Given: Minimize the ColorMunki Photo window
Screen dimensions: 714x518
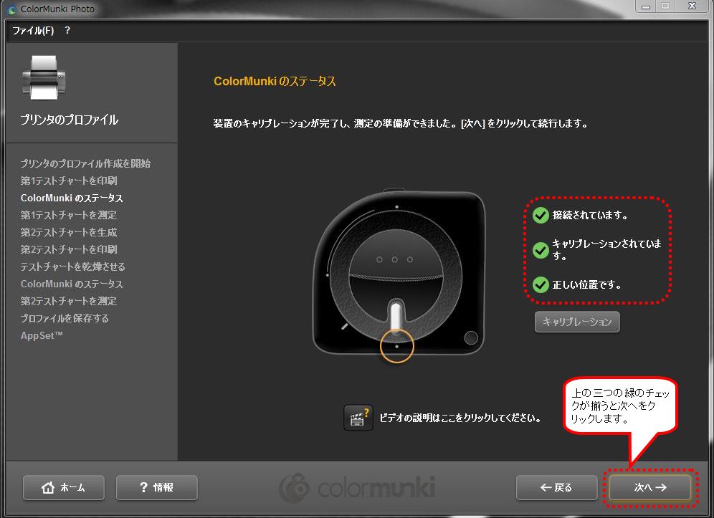Looking at the screenshot, I should 646,6.
